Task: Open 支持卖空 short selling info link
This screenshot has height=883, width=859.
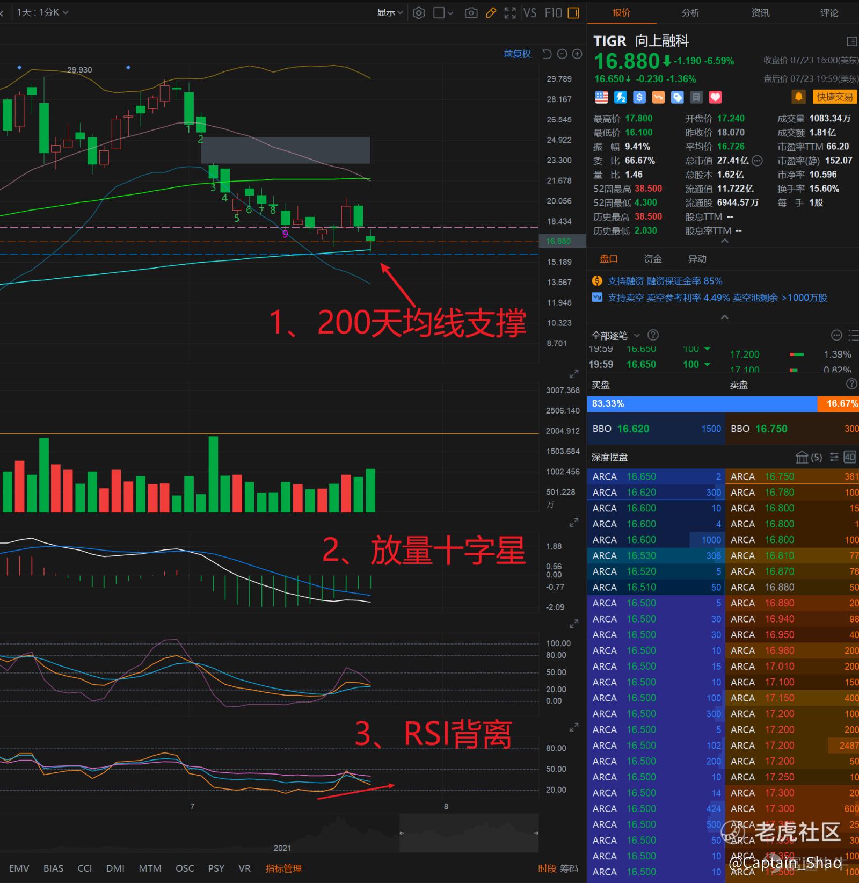Action: pyautogui.click(x=717, y=298)
